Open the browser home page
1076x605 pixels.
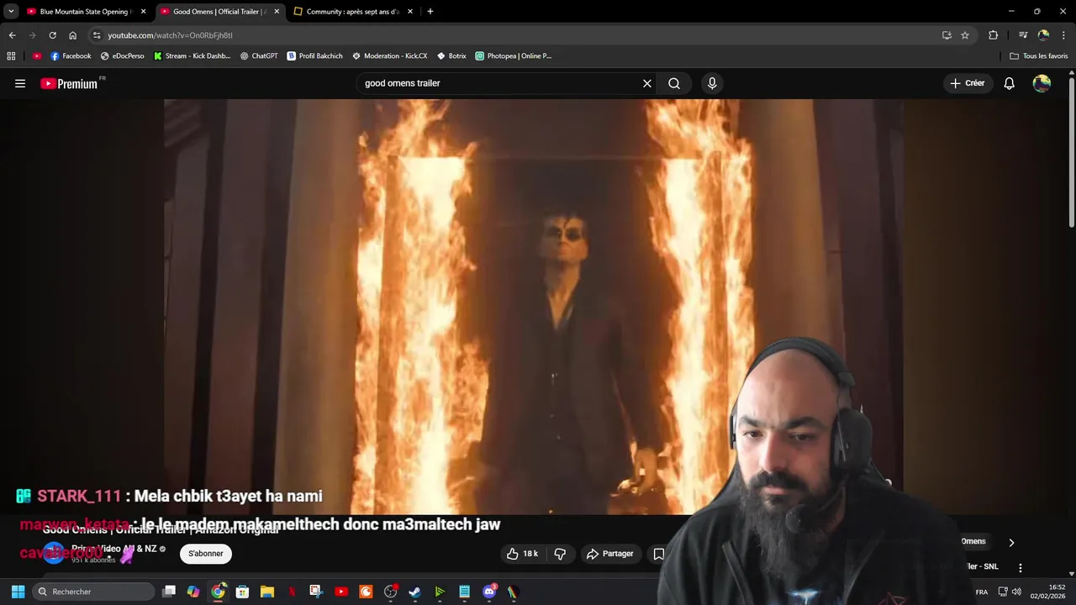tap(72, 35)
